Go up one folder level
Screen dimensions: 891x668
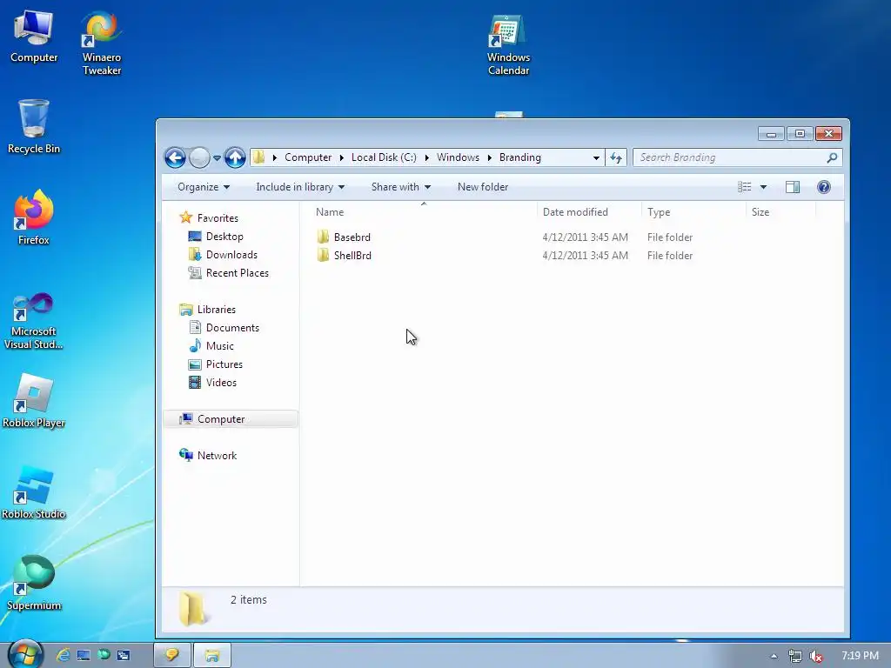[x=235, y=158]
